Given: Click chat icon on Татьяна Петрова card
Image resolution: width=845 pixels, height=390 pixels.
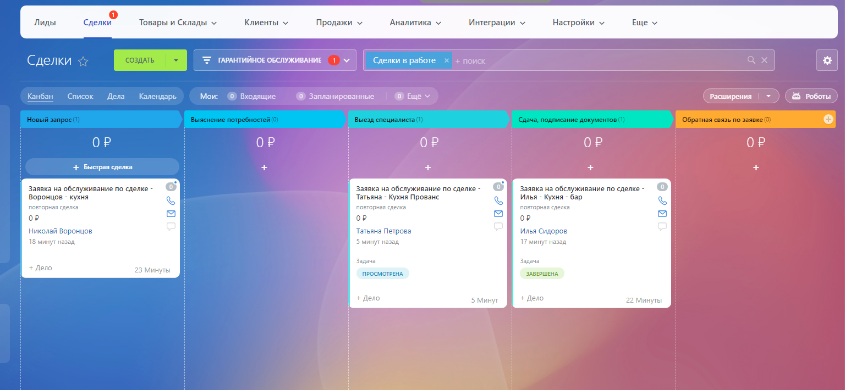Looking at the screenshot, I should click(x=498, y=226).
